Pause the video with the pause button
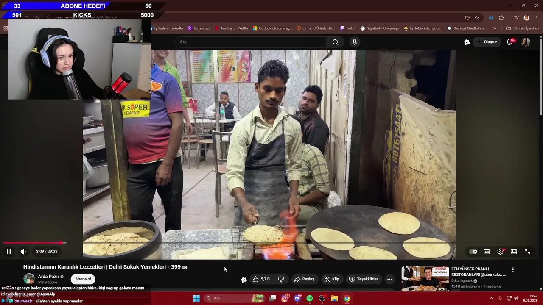This screenshot has width=543, height=305. pyautogui.click(x=9, y=252)
